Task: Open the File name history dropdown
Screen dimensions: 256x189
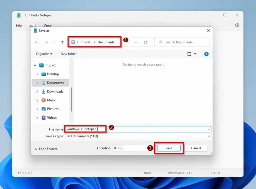Action: click(209, 129)
